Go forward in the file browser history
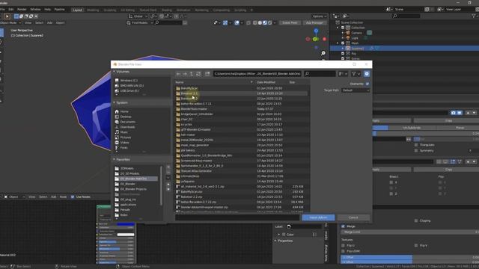Viewport: 479px width, 269px height. [185, 74]
